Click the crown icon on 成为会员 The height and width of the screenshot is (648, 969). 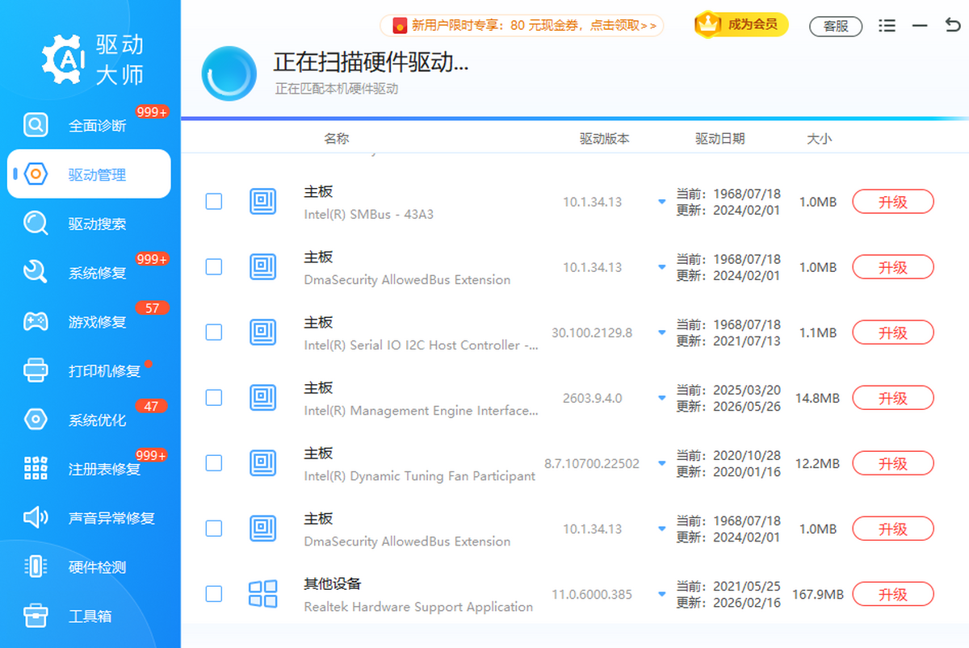[708, 25]
